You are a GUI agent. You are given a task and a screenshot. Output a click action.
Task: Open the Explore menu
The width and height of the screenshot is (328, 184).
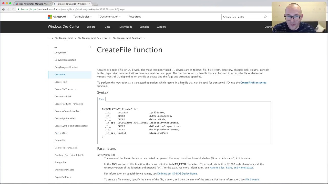coord(92,27)
